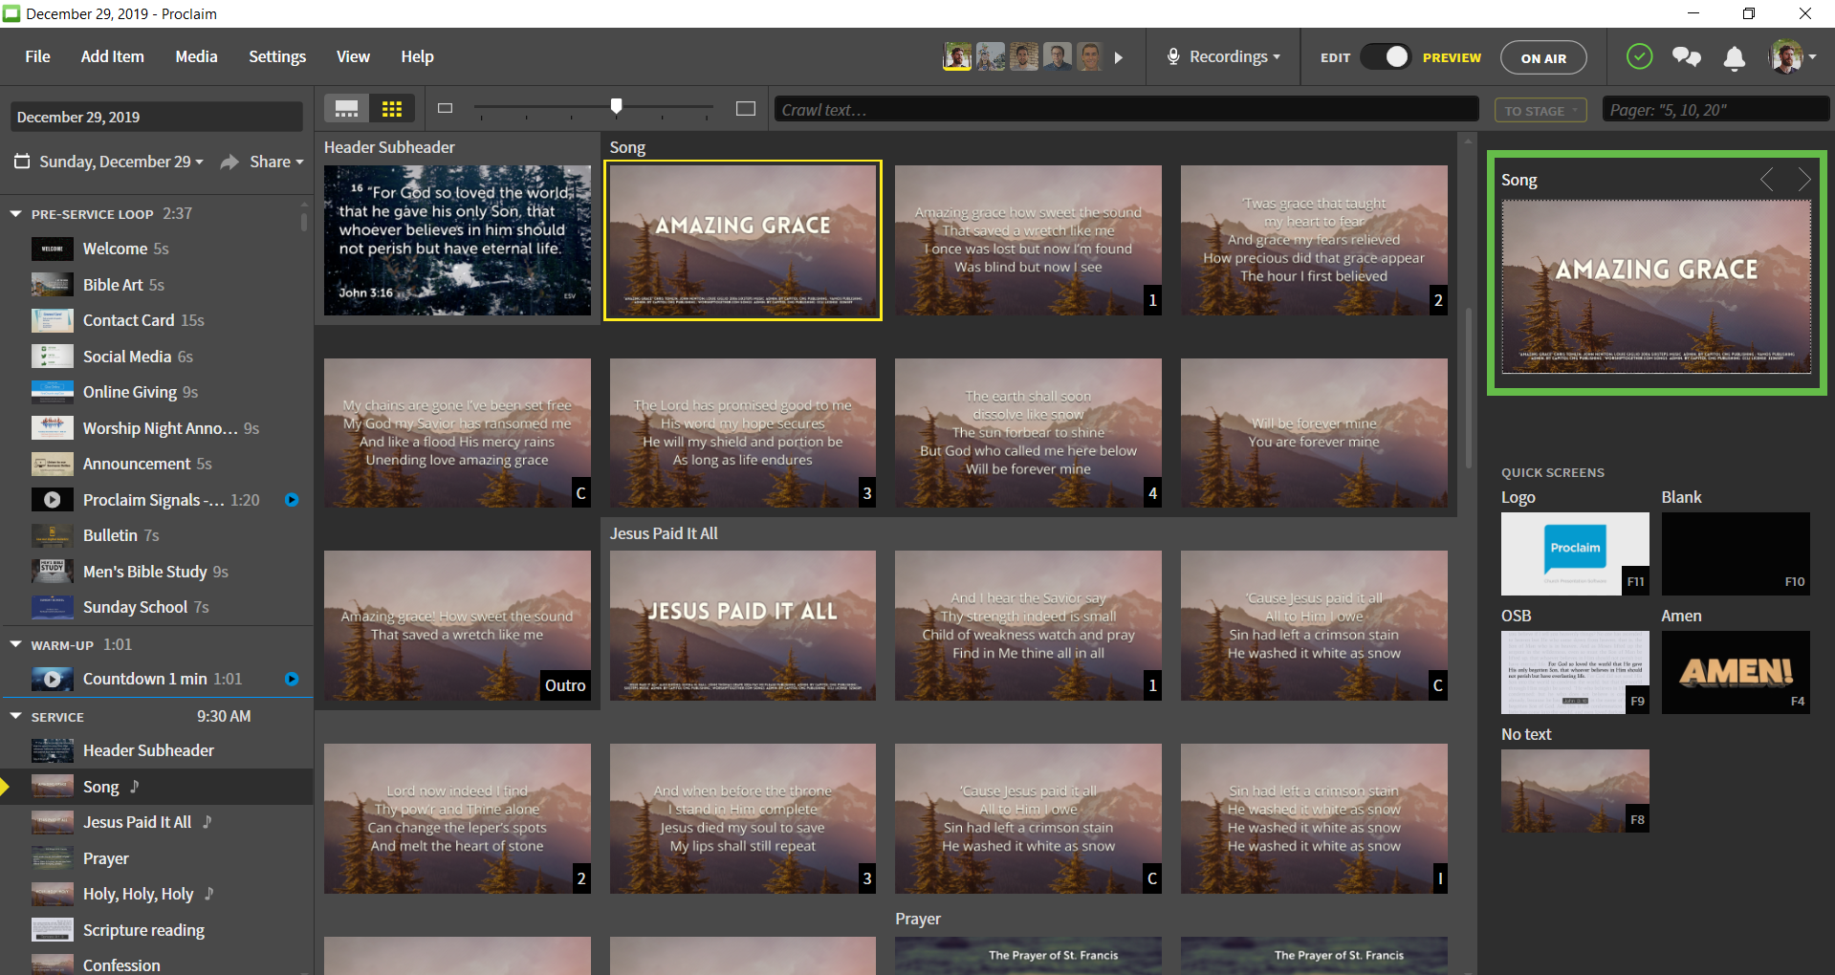Open the user account dropdown
The width and height of the screenshot is (1835, 975).
[1792, 57]
